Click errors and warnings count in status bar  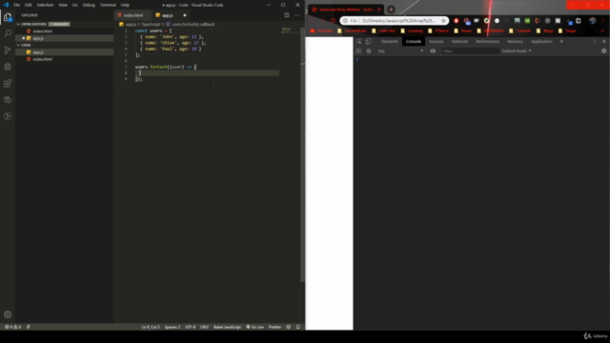point(12,327)
